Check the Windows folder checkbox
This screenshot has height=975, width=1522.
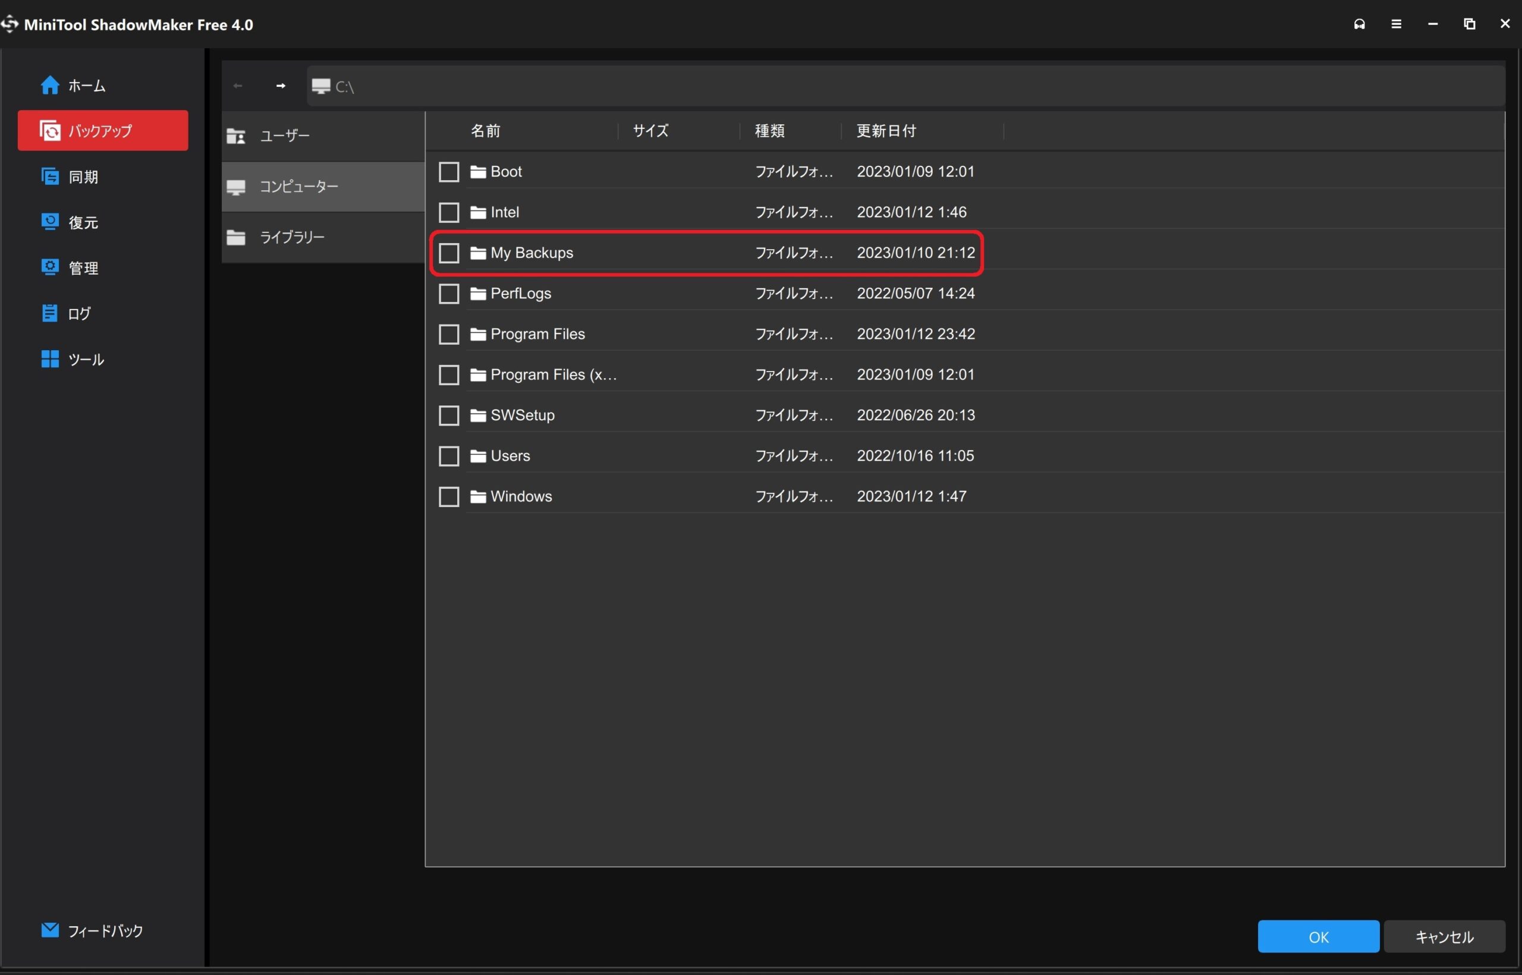[449, 496]
